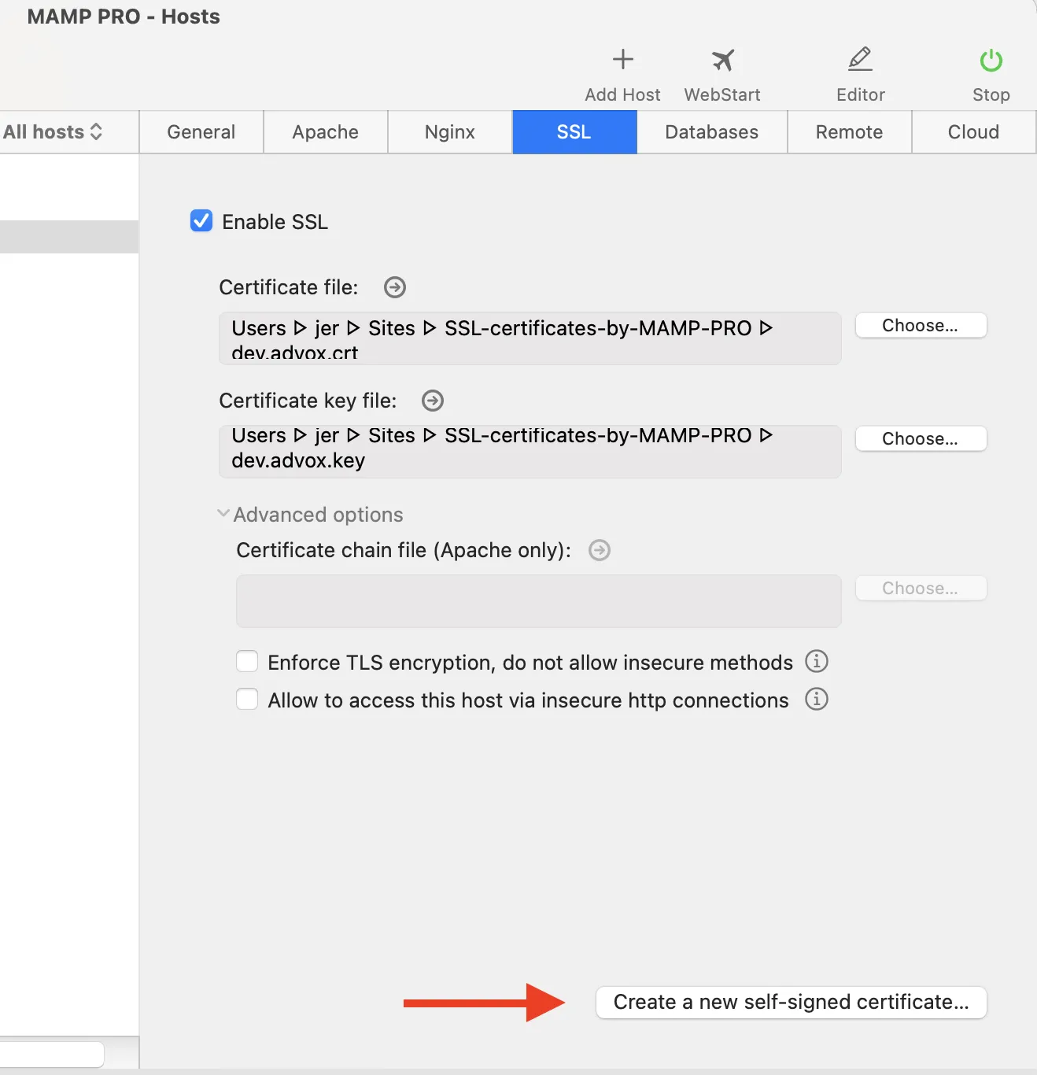Show info about insecure http access
The image size is (1037, 1075).
coord(817,699)
